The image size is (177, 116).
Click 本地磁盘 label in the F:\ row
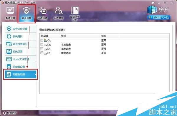pos(66,53)
